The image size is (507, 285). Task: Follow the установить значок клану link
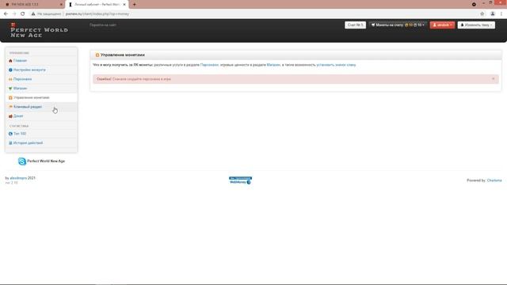tap(336, 65)
